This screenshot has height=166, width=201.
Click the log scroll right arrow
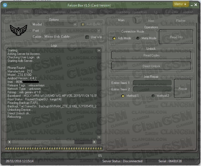pos(94,142)
